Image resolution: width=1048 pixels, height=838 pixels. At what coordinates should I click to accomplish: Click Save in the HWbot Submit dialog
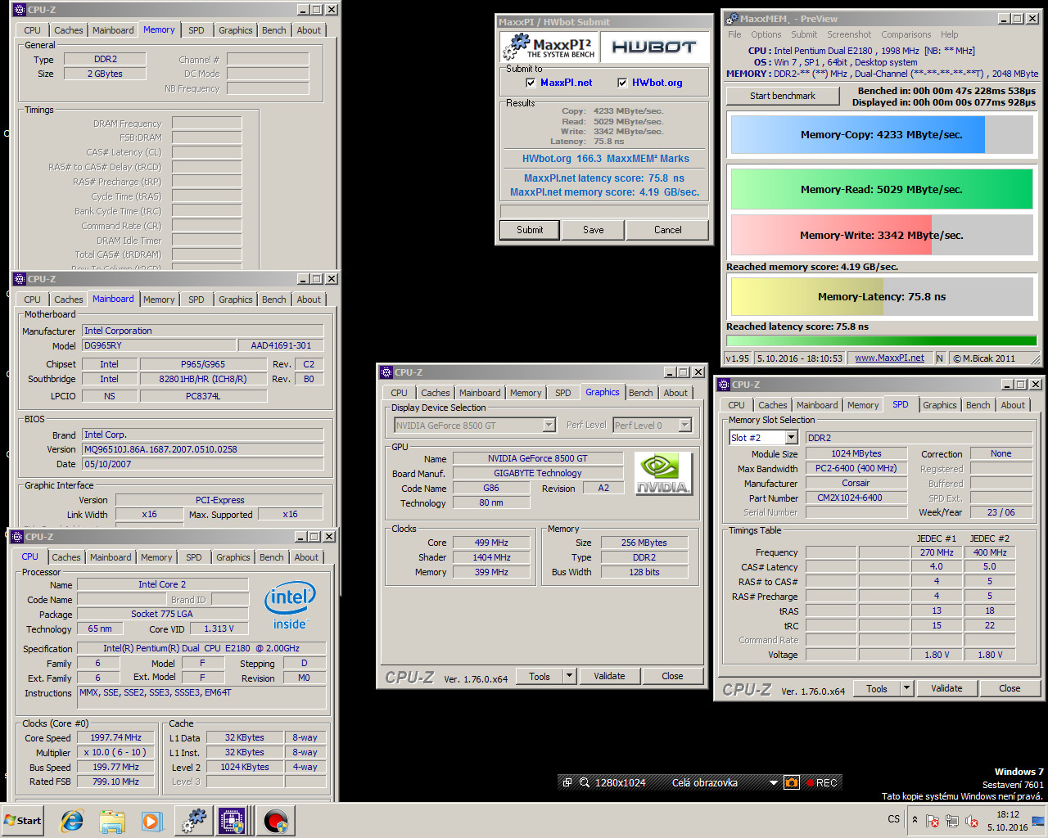pyautogui.click(x=594, y=230)
